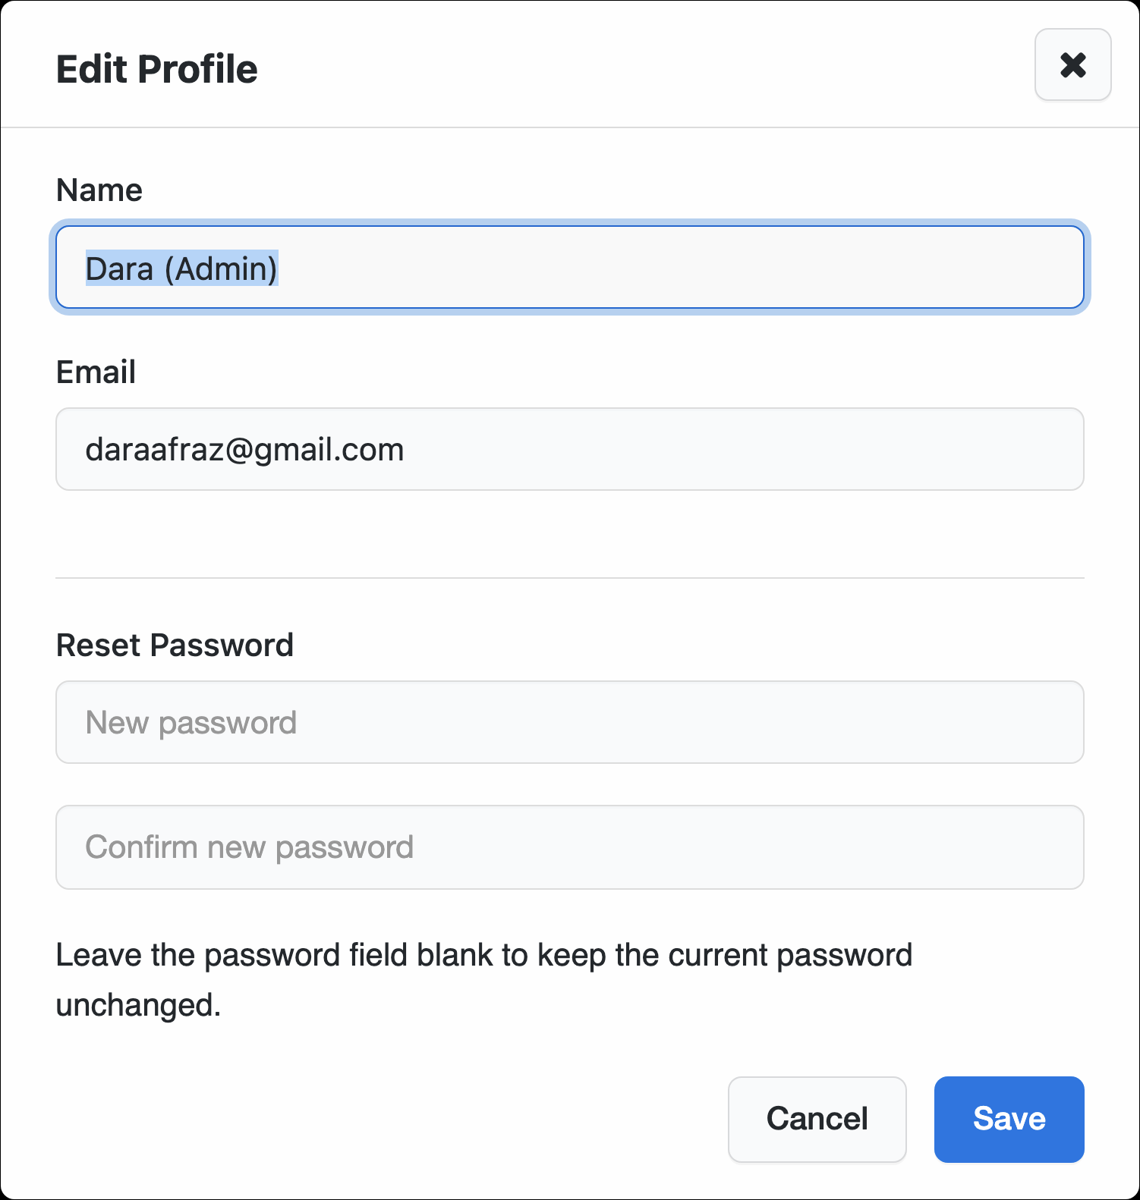This screenshot has height=1200, width=1140.
Task: Click the highlighted 'Dara (Admin)' text
Action: coord(181,269)
